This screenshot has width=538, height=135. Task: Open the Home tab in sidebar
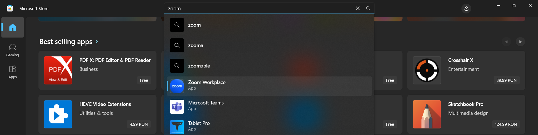point(13,27)
